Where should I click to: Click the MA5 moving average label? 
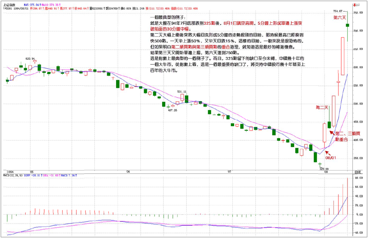point(32,5)
